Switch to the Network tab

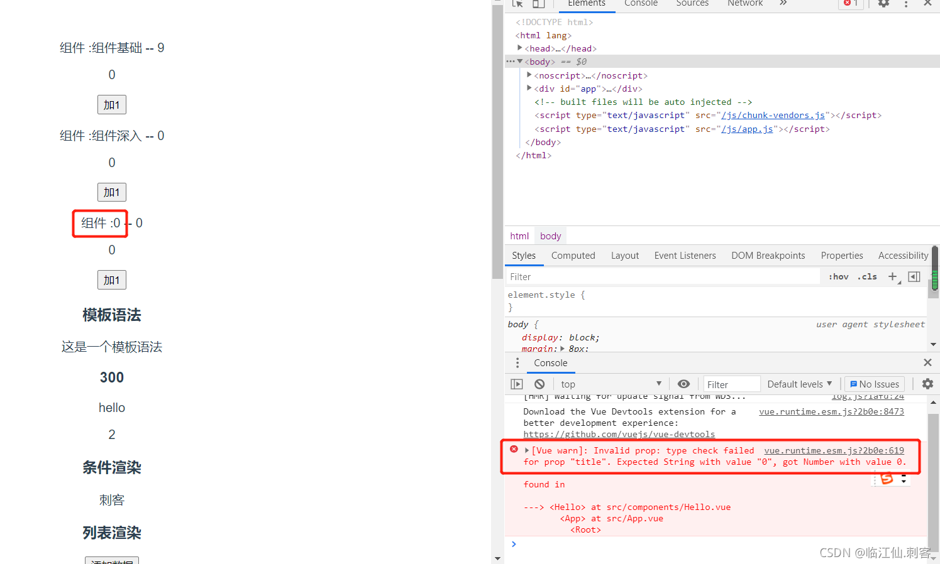[x=745, y=4]
